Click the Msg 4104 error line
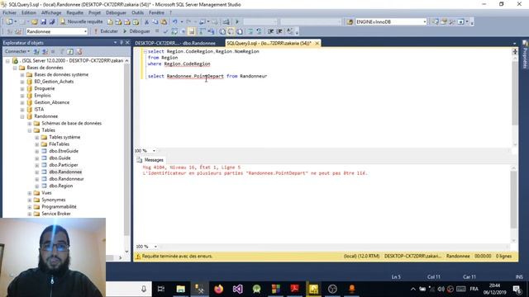 click(x=192, y=167)
